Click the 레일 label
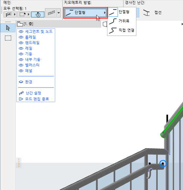The height and width of the screenshot is (190, 183). point(29,48)
